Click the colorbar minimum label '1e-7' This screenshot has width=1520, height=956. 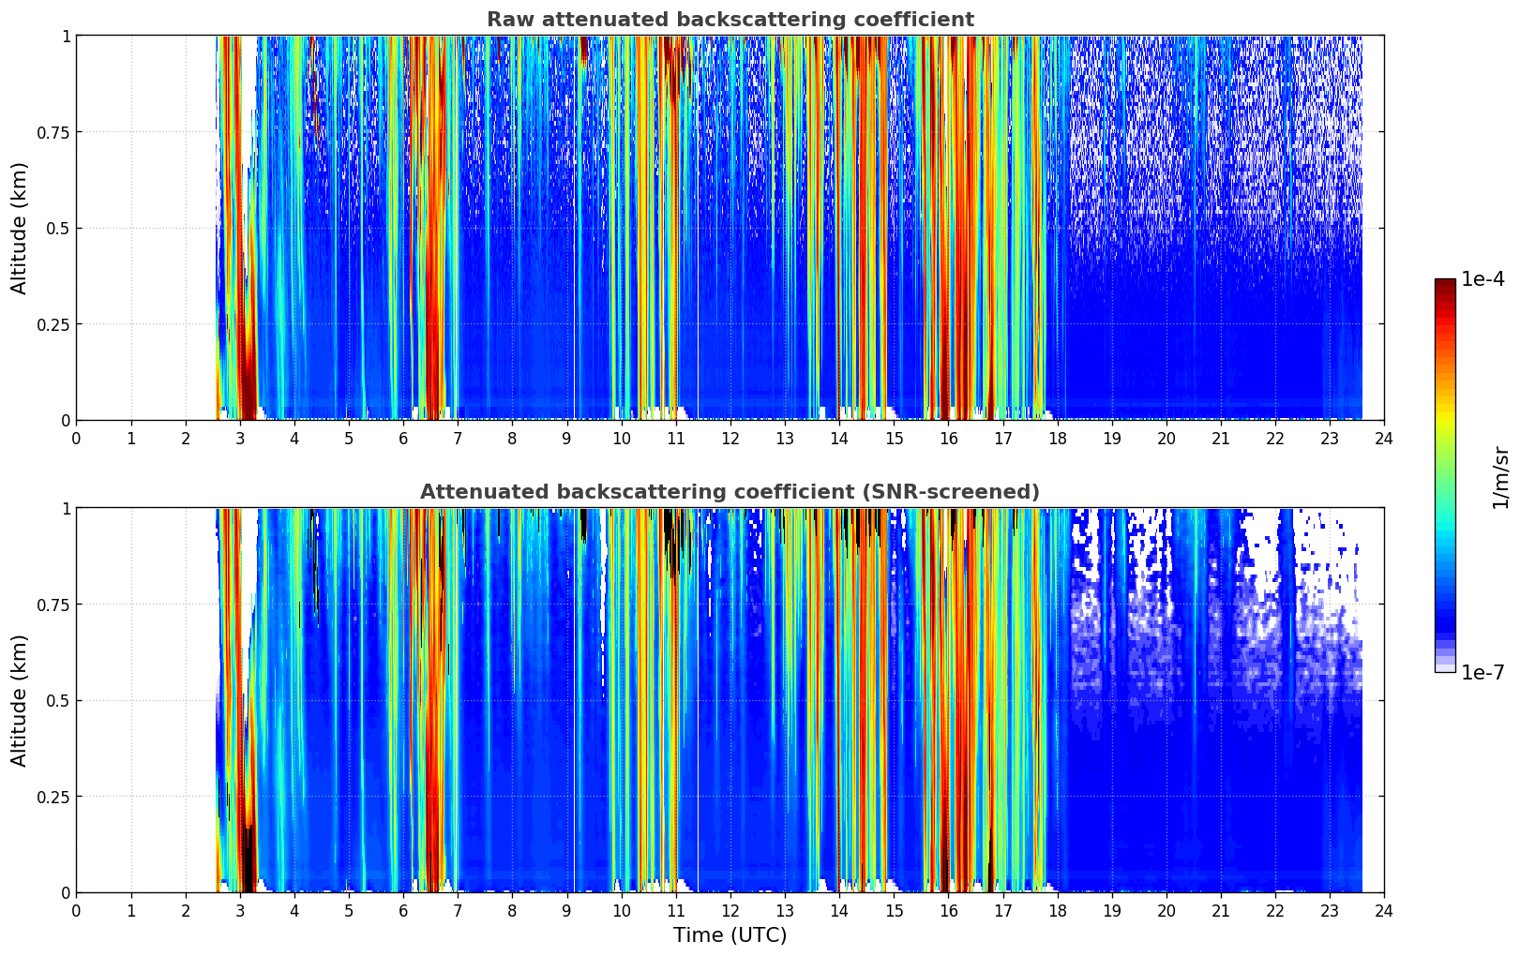click(1482, 673)
